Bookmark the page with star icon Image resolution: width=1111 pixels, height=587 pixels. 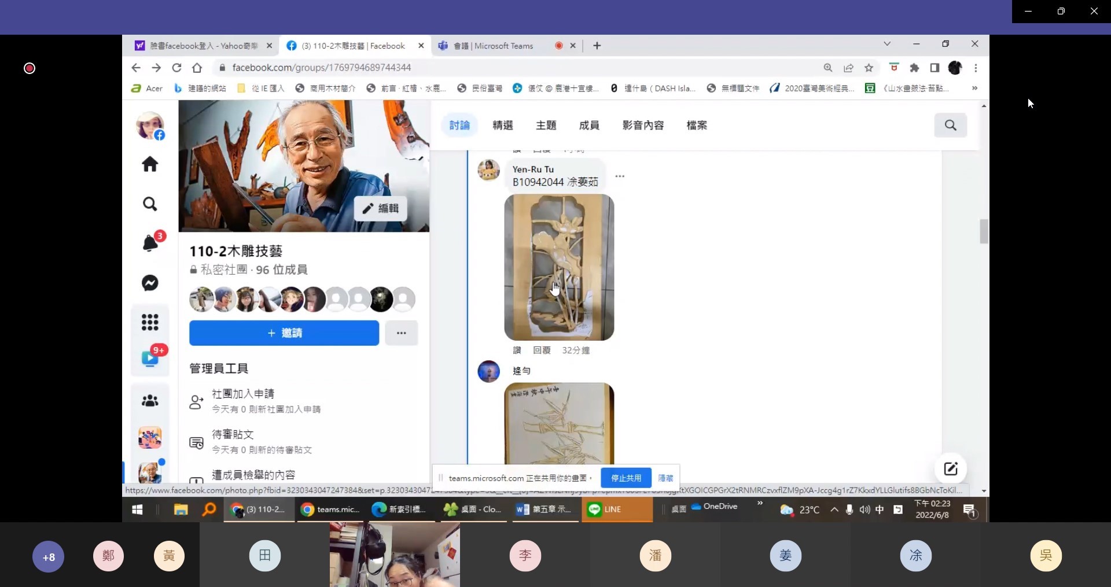[x=869, y=68]
